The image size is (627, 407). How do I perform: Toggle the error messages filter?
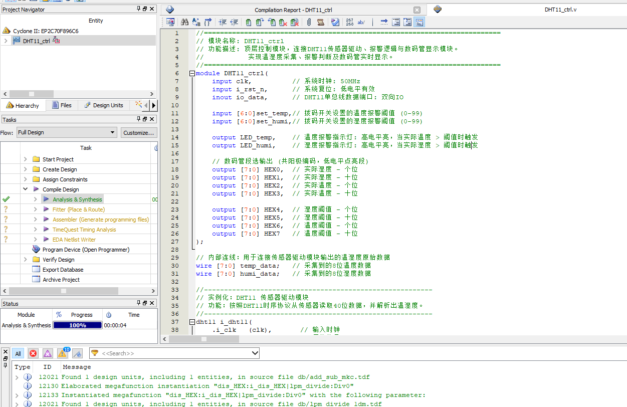[33, 353]
